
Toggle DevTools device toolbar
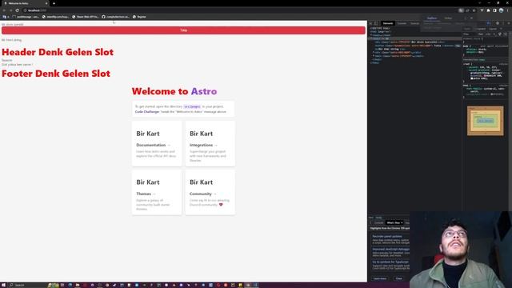(376, 23)
